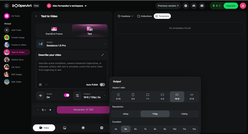Select 720p resolution option
Screen dimensions: 248x134
click(x=155, y=114)
